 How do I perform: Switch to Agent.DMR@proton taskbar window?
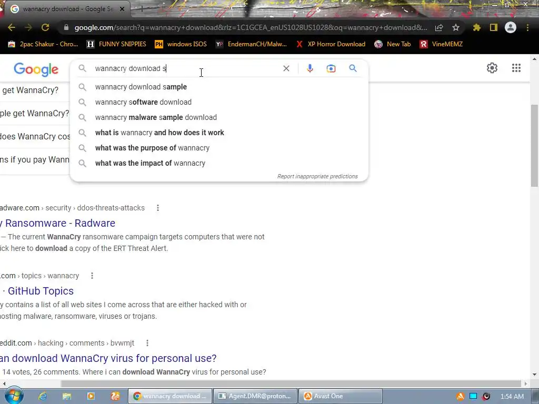click(x=255, y=396)
